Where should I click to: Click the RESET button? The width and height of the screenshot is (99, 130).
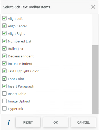tap(28, 122)
